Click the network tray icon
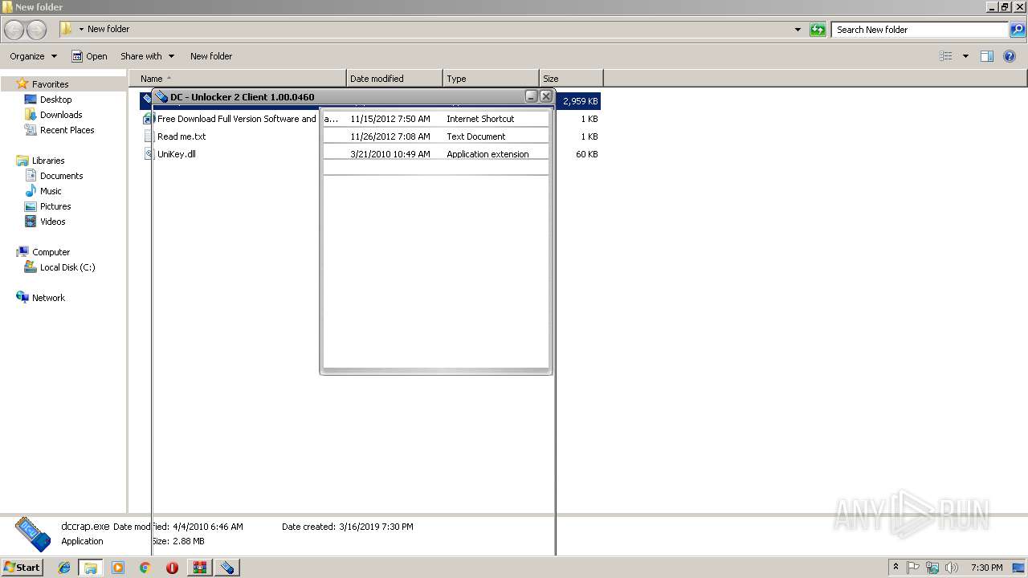Image resolution: width=1028 pixels, height=578 pixels. [932, 568]
